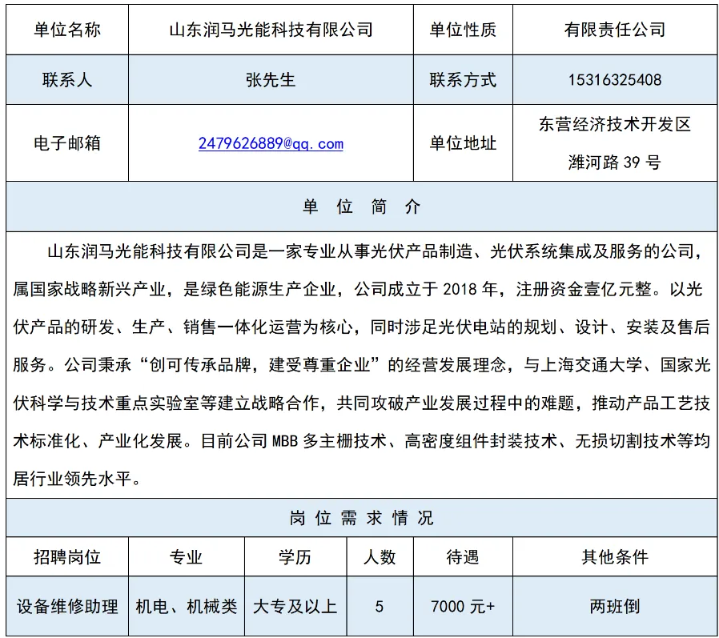Click the 学历 column header

pyautogui.click(x=295, y=557)
